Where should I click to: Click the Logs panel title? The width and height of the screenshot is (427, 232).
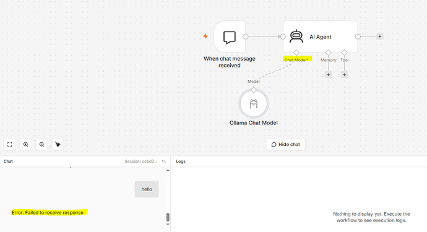click(181, 161)
